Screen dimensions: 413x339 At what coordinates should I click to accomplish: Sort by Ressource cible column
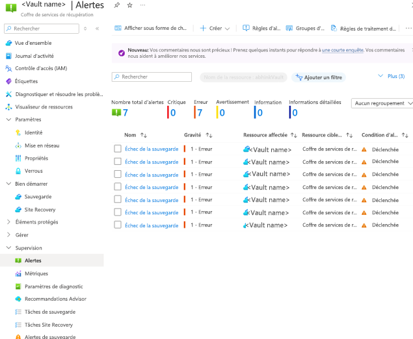click(x=327, y=135)
